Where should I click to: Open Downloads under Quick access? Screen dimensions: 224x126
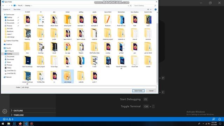10,20
